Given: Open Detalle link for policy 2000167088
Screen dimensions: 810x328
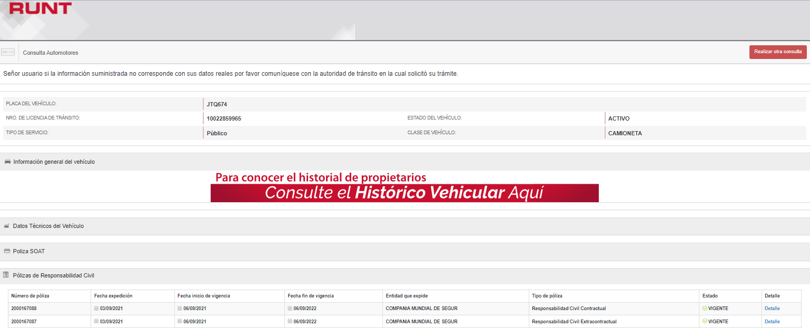Looking at the screenshot, I should point(772,309).
